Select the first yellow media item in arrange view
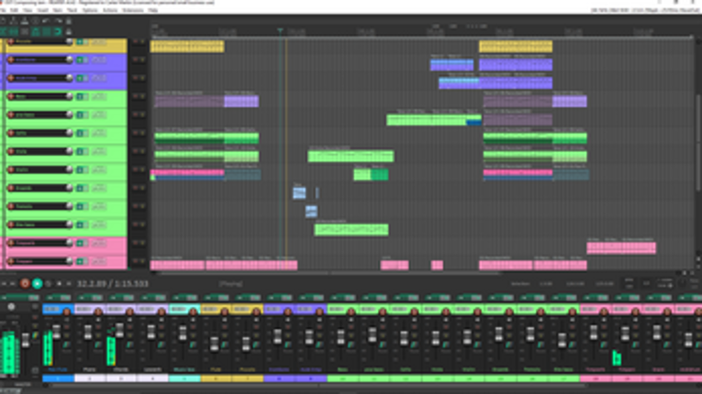This screenshot has height=394, width=702. point(187,46)
